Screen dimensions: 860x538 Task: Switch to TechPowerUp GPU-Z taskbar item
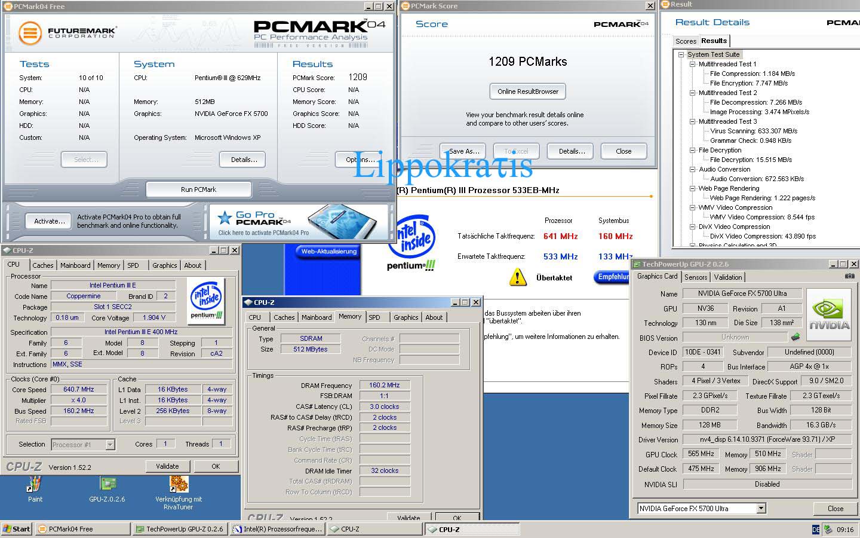(179, 529)
